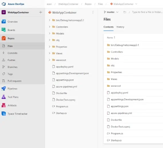Viewport: 163px width, 148px height.
Task: Expand the Views folder in tree
Action: pos(49,53)
